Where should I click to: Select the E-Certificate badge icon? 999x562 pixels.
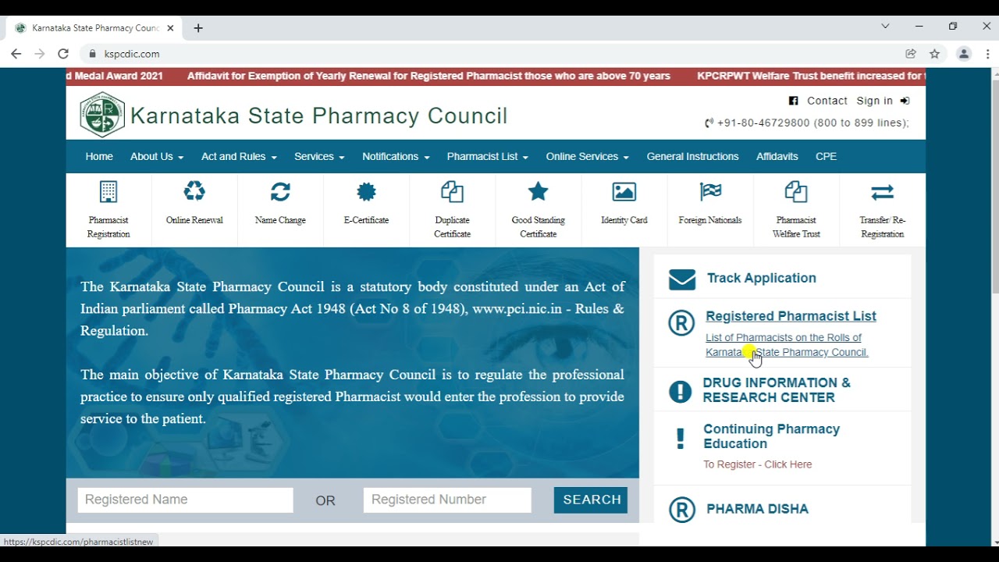(x=366, y=191)
